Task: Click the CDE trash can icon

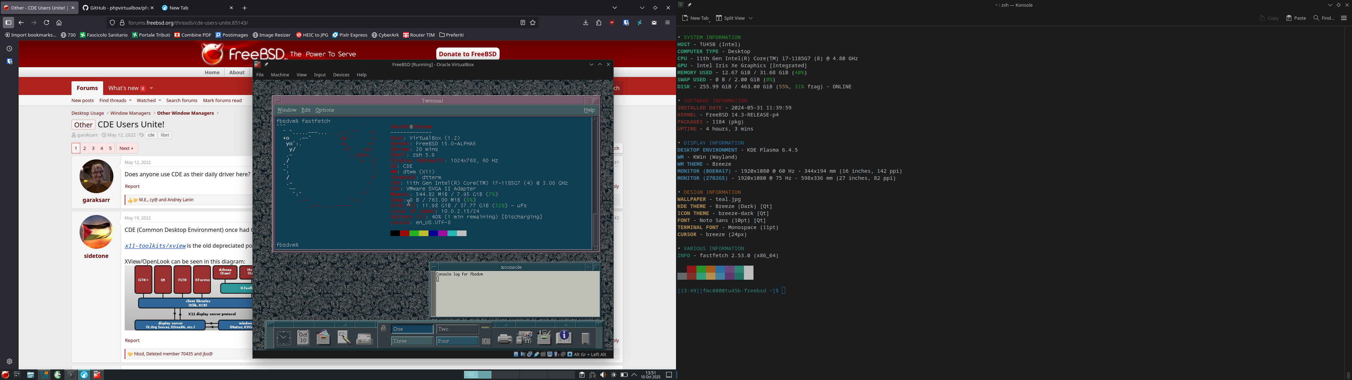Action: [585, 338]
